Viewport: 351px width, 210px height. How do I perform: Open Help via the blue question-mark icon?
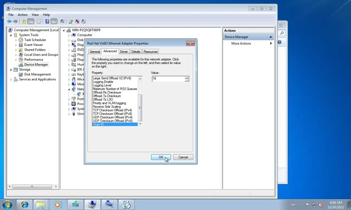point(47,21)
